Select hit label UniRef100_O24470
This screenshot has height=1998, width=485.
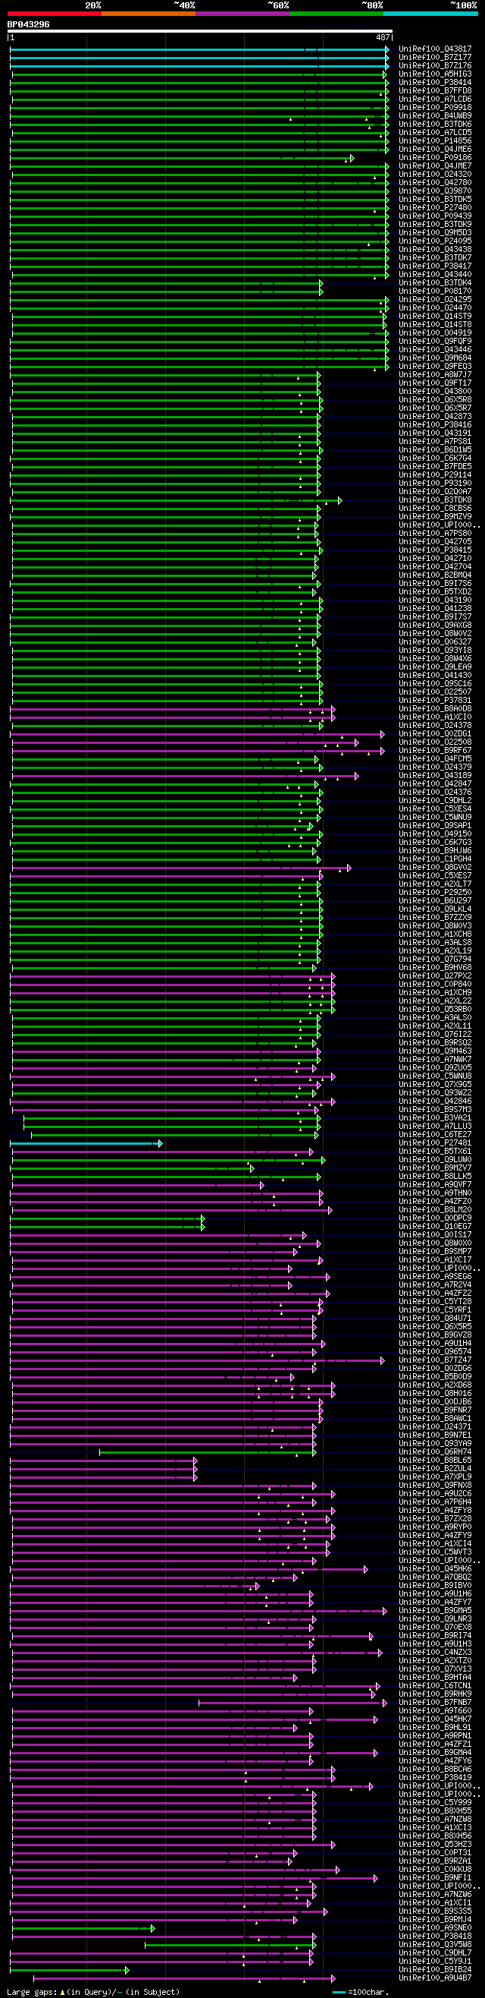point(436,308)
